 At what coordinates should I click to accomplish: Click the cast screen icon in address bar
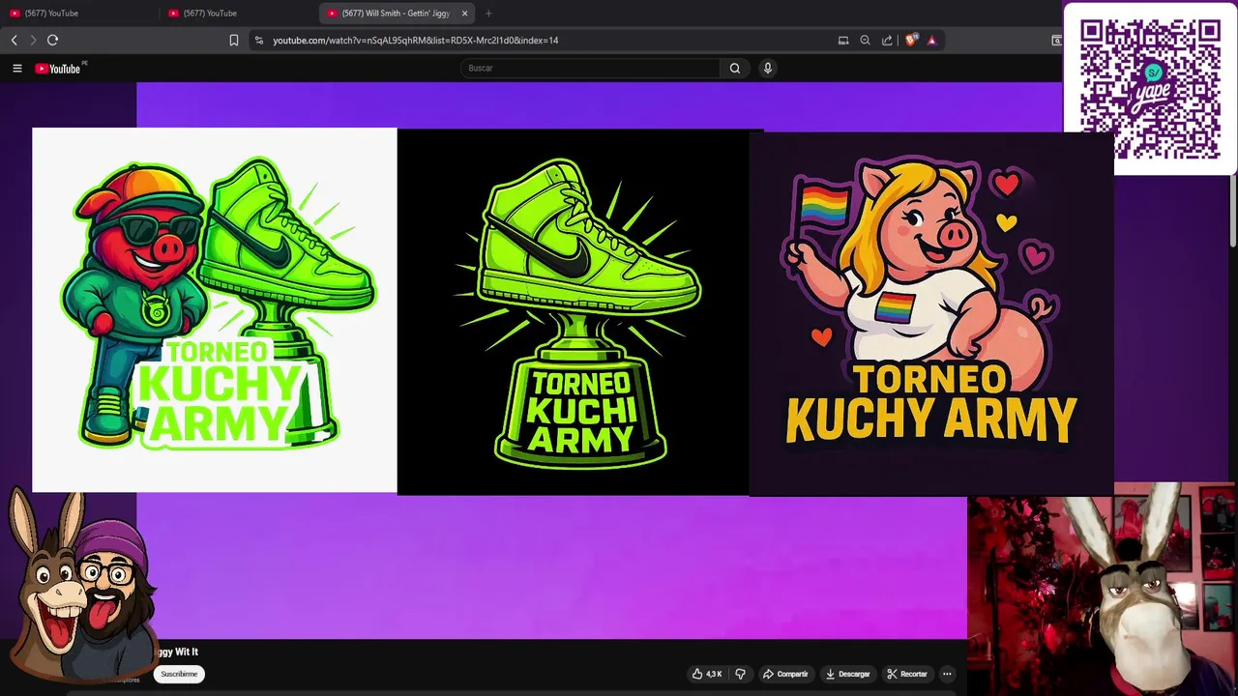pyautogui.click(x=843, y=40)
